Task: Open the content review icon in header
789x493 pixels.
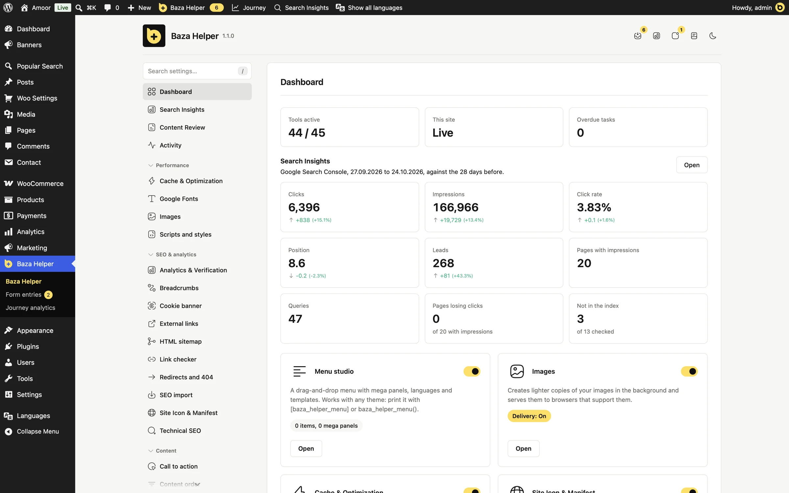Action: pyautogui.click(x=694, y=35)
